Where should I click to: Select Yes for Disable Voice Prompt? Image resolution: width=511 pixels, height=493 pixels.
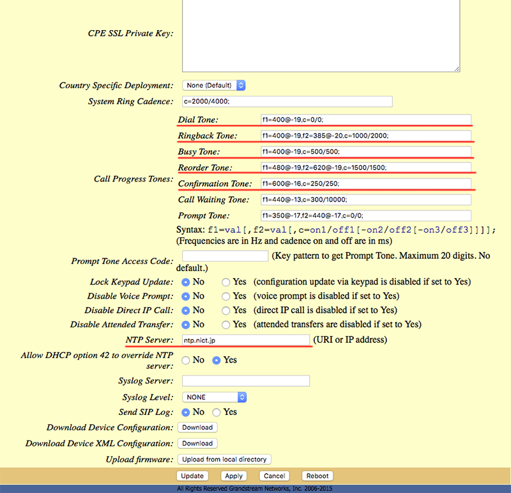pyautogui.click(x=225, y=296)
